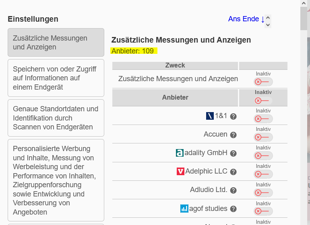310x225 pixels.
Task: Click the Ans Ende link
Action: [246, 19]
